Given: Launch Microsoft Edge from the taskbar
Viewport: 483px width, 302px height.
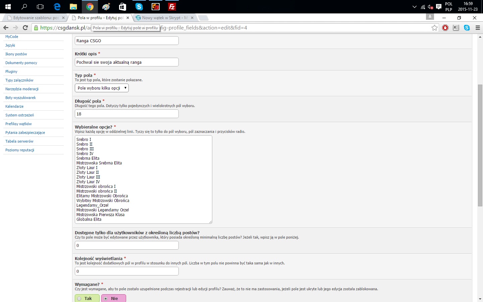Looking at the screenshot, I should (57, 7).
